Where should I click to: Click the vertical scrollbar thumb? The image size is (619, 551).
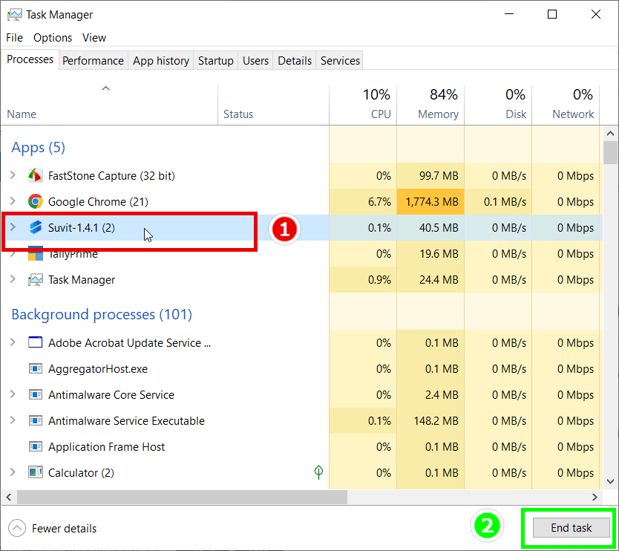[x=610, y=152]
